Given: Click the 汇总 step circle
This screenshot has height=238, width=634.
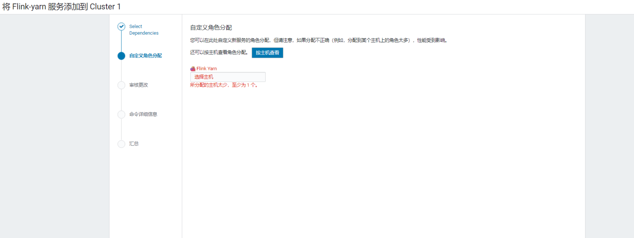Looking at the screenshot, I should pyautogui.click(x=121, y=144).
